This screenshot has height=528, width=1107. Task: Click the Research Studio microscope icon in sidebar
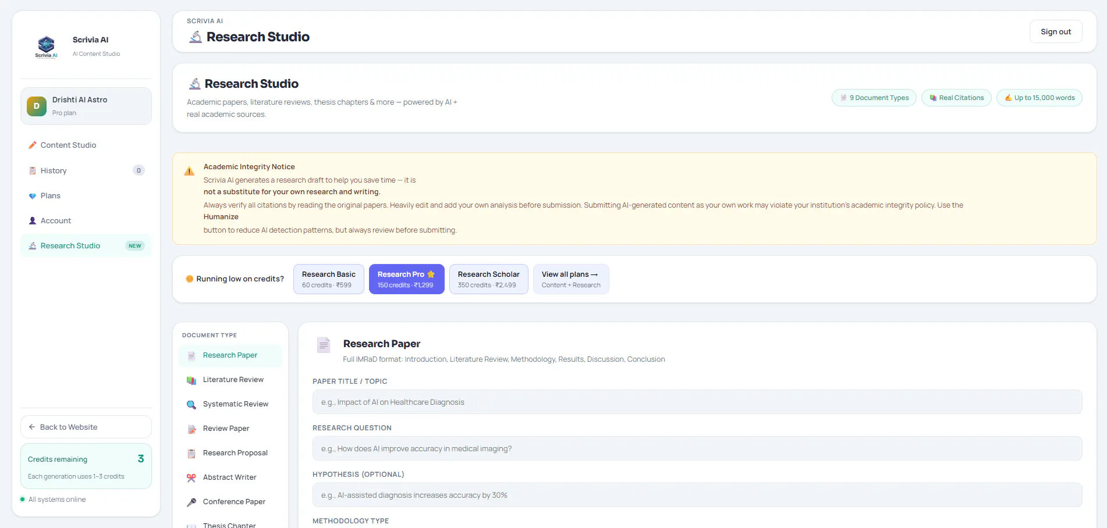pos(33,246)
